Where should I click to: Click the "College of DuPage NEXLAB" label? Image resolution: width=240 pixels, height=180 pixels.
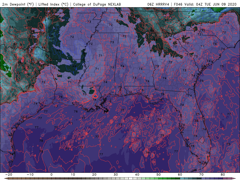click(97, 4)
